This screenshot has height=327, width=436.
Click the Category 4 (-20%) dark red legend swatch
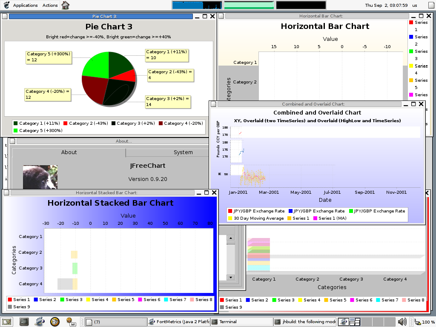(x=161, y=123)
